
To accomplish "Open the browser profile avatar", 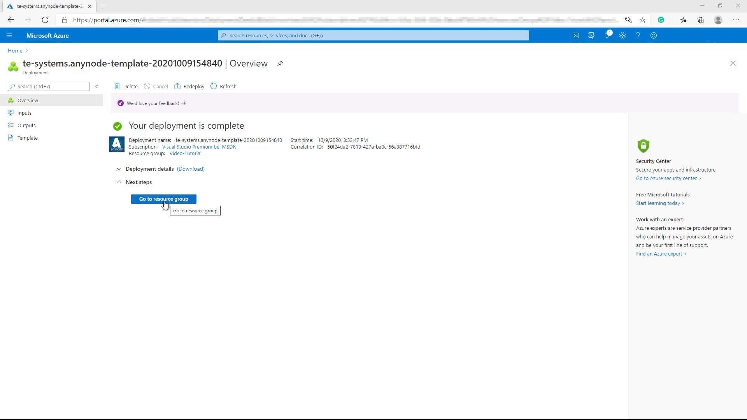I will coord(718,20).
